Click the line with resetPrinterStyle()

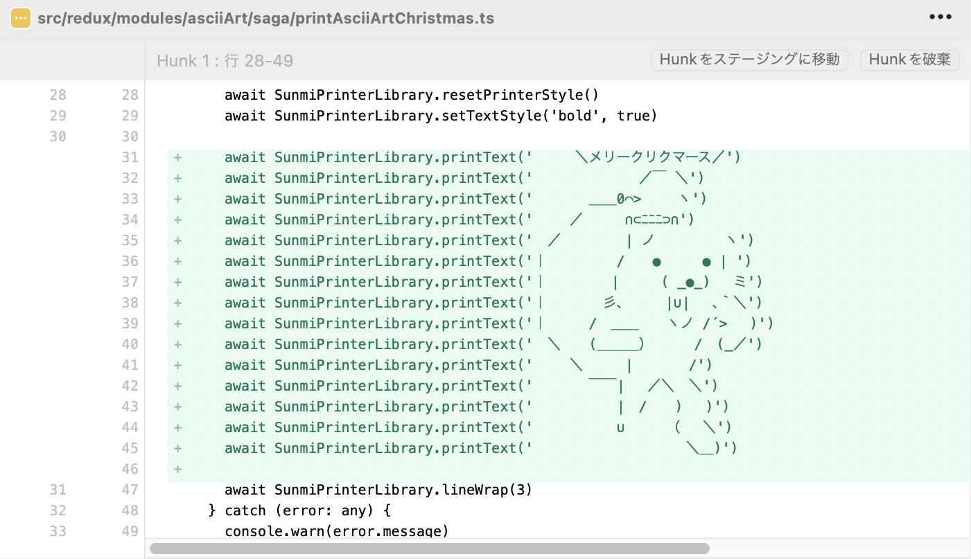click(x=568, y=95)
